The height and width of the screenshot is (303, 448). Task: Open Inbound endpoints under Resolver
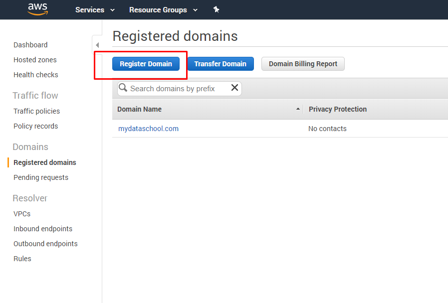[x=43, y=229]
